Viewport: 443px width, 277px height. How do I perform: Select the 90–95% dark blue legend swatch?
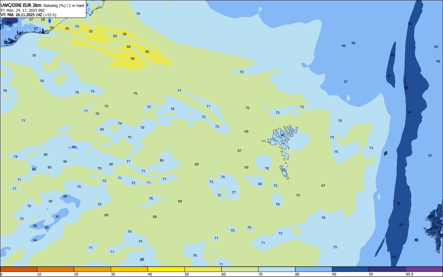350,269
